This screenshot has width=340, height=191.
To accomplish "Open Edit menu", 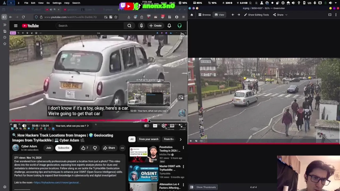I will [33, 3].
